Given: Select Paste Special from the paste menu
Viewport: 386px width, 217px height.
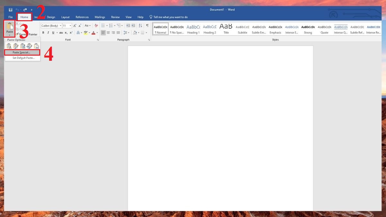Looking at the screenshot, I should (22, 52).
